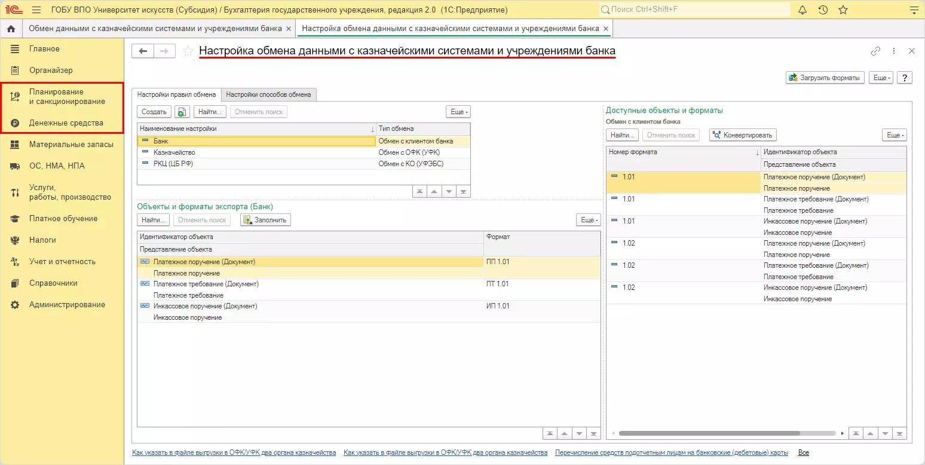Viewport: 925px width, 465px height.
Task: Open the Администрирование section
Action: point(67,304)
